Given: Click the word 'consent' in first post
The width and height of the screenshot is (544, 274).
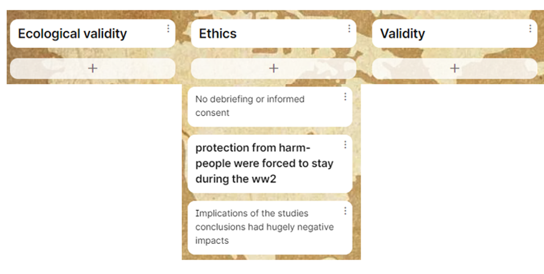Looking at the screenshot, I should [x=212, y=113].
